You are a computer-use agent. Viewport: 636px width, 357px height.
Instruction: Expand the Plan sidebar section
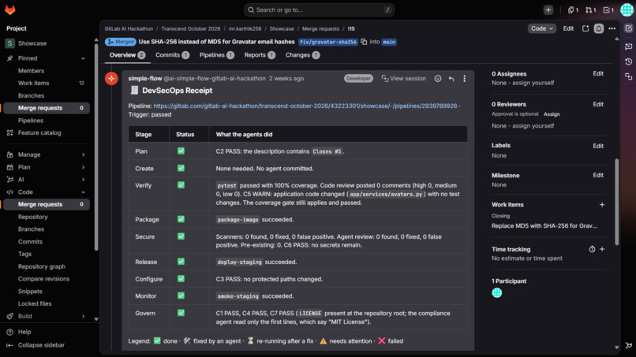[x=83, y=167]
